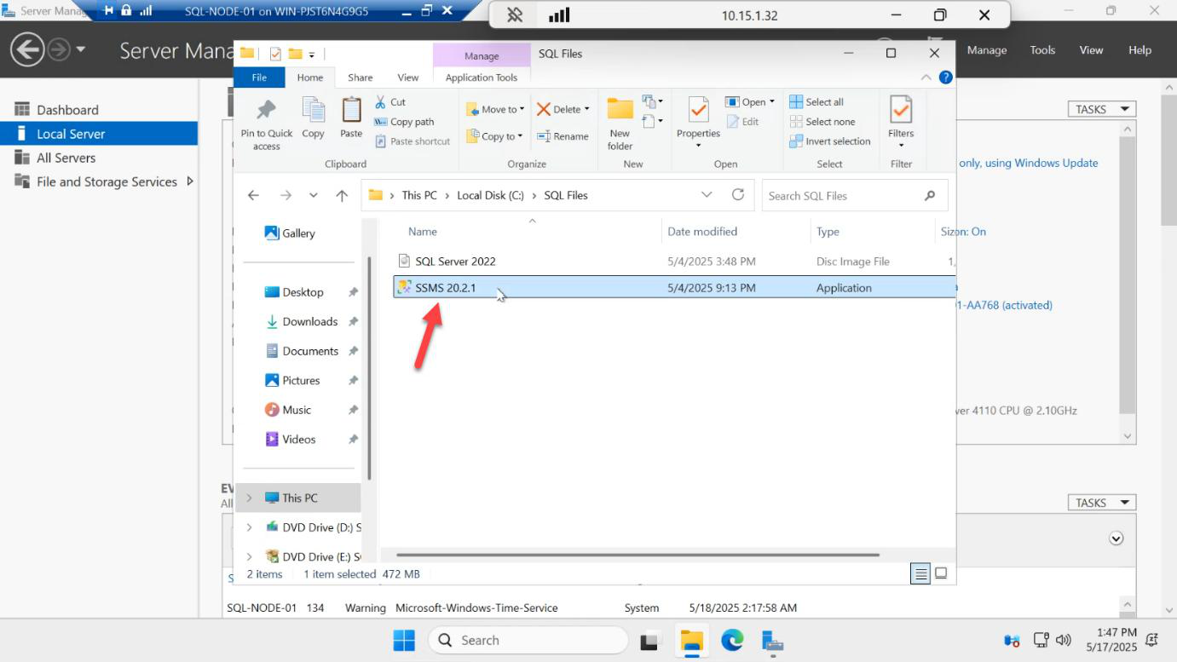1177x662 pixels.
Task: Open the Application Tools tab
Action: coord(482,78)
